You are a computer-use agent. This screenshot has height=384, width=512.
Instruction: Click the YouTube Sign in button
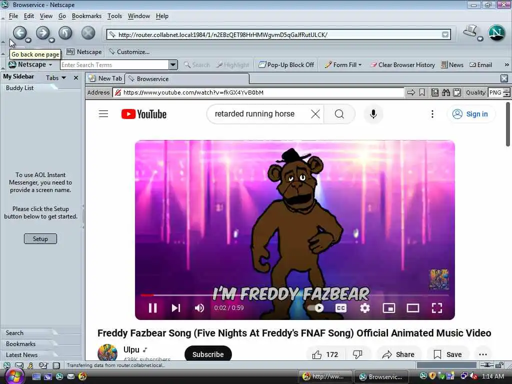[470, 114]
